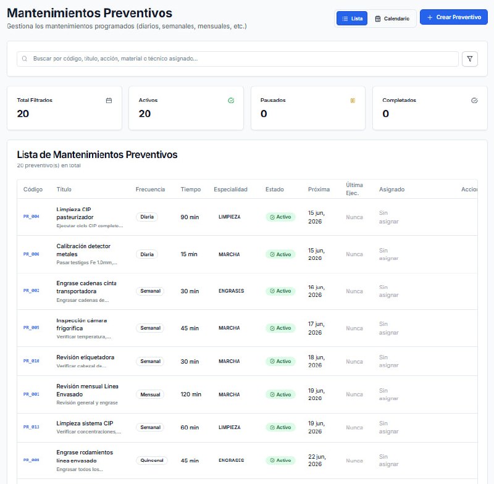
Task: Switch to Calendario view
Action: [392, 19]
